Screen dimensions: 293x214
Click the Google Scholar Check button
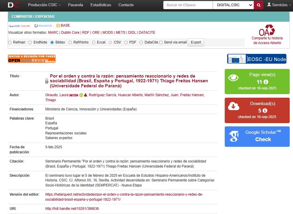[263, 139]
